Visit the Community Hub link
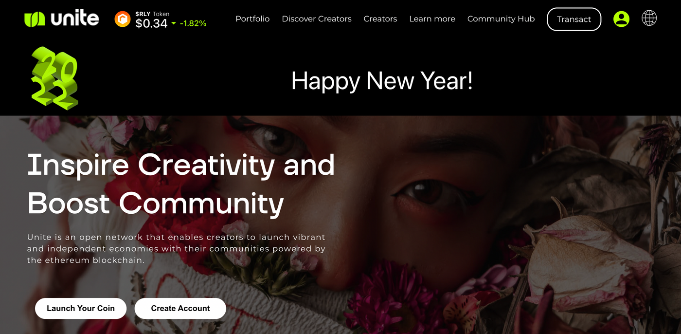The width and height of the screenshot is (681, 334). click(x=501, y=19)
